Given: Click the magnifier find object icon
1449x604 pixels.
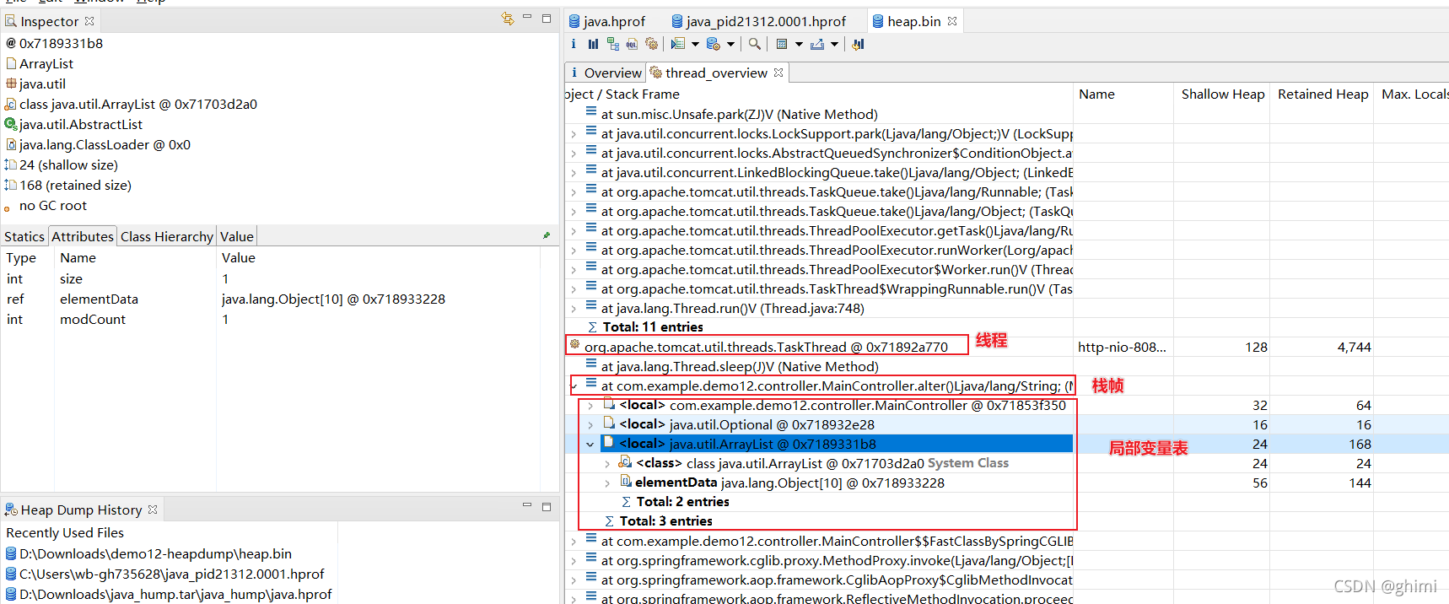Looking at the screenshot, I should tap(755, 44).
